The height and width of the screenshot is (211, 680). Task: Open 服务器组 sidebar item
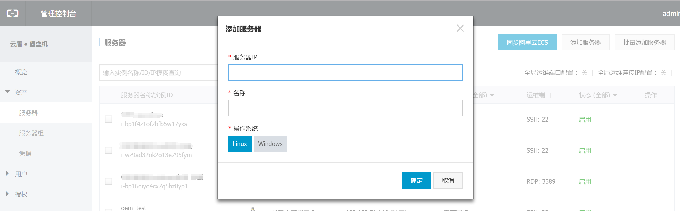point(31,133)
